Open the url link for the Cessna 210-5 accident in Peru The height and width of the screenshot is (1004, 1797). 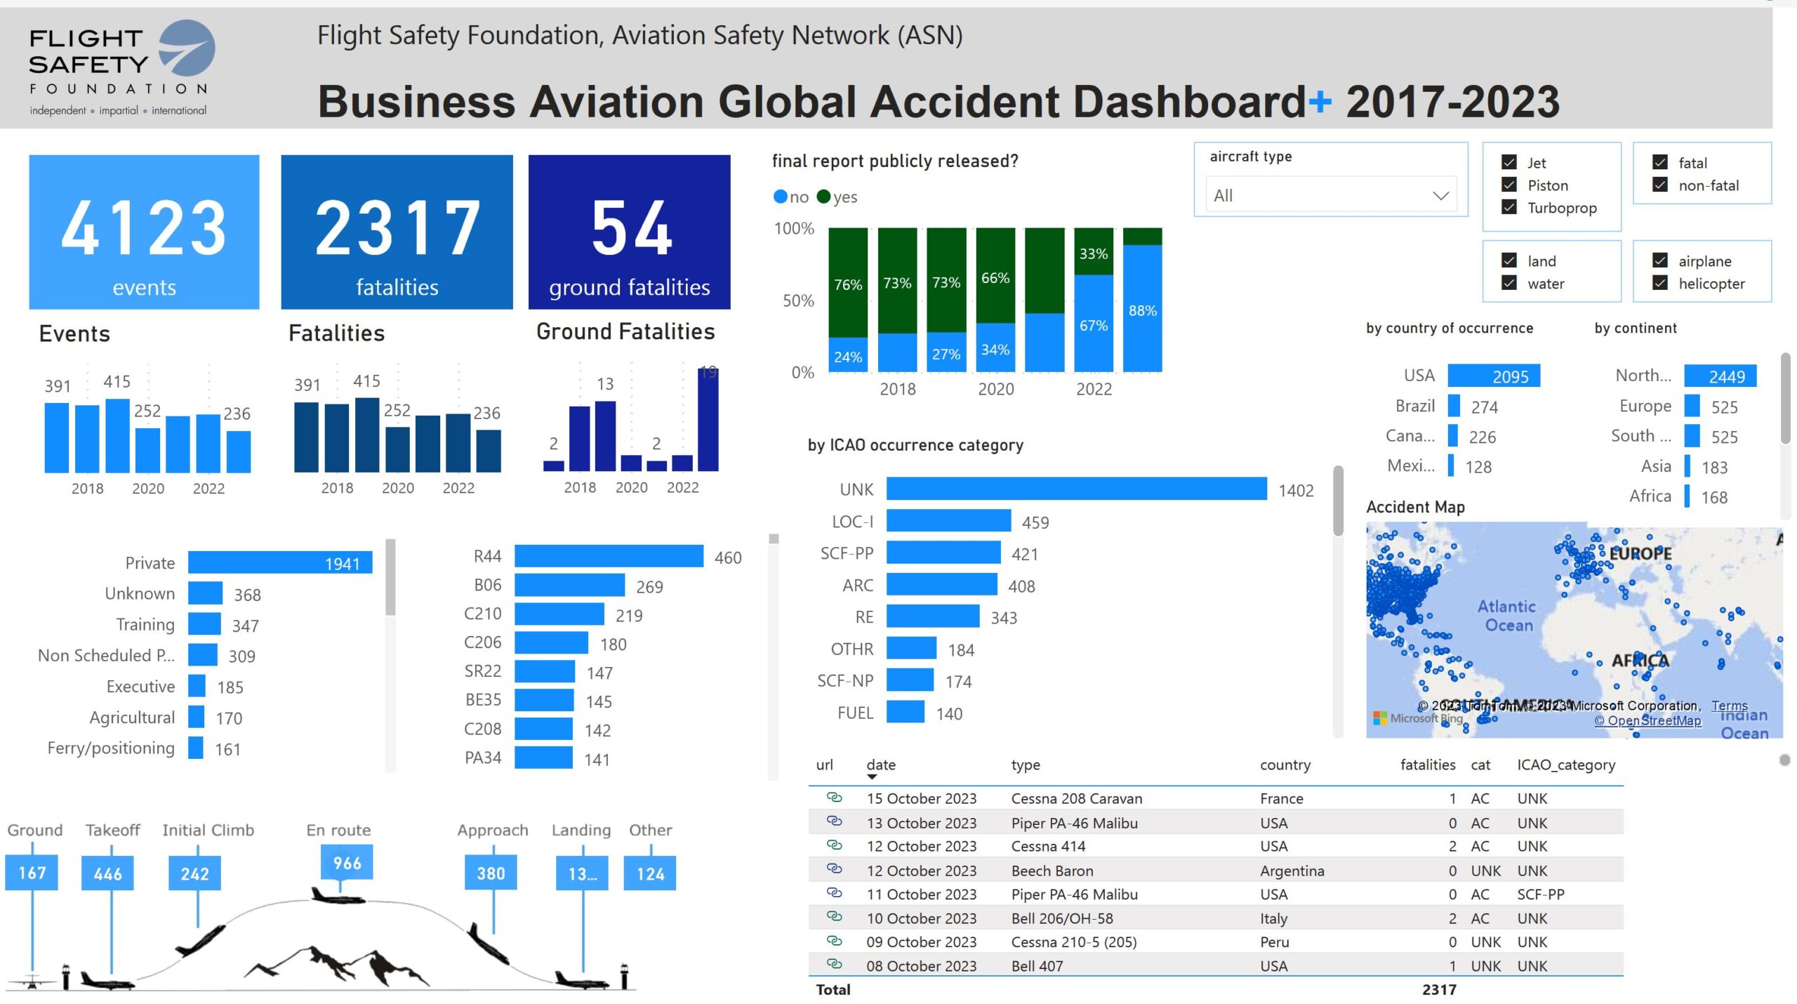point(834,942)
